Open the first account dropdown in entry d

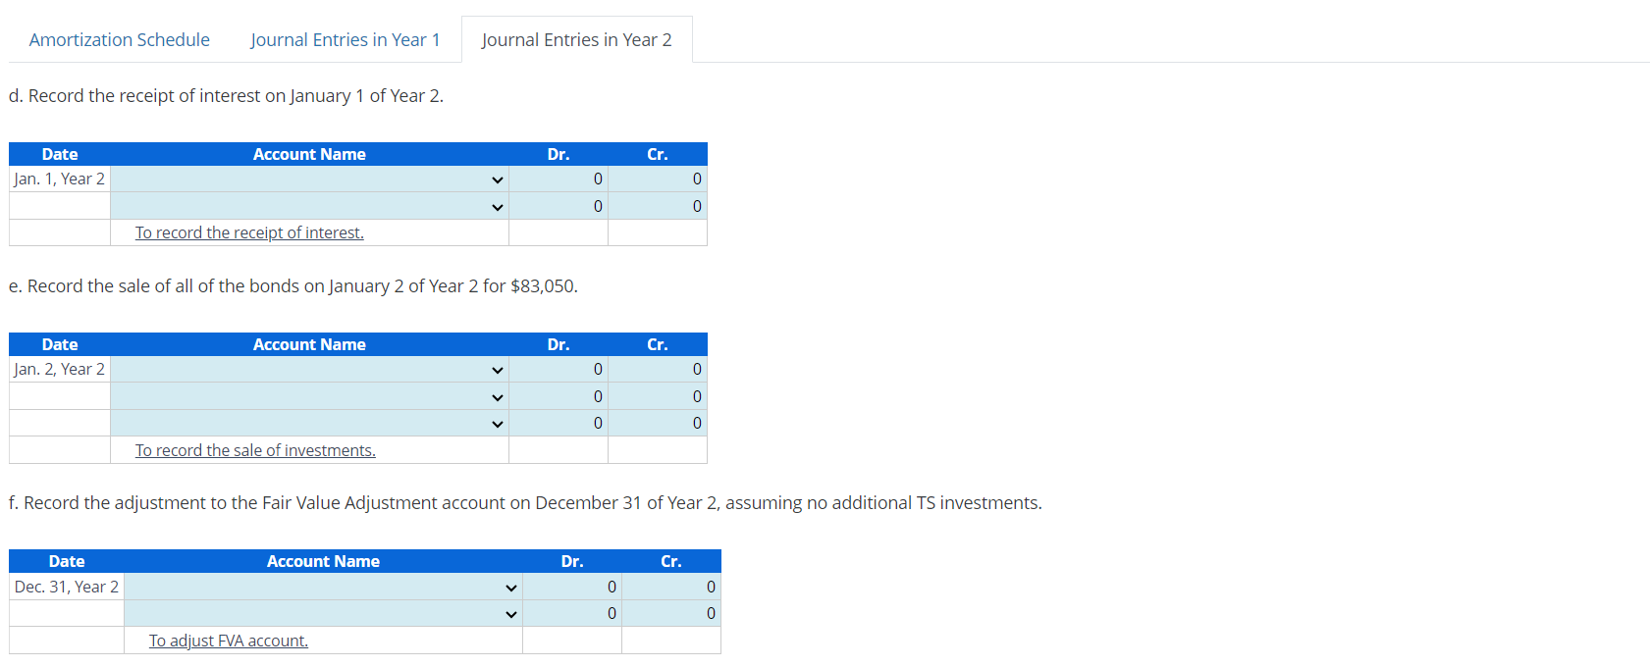[498, 180]
